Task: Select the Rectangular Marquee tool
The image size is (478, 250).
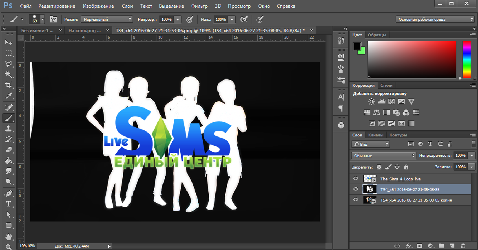Action: [9, 53]
